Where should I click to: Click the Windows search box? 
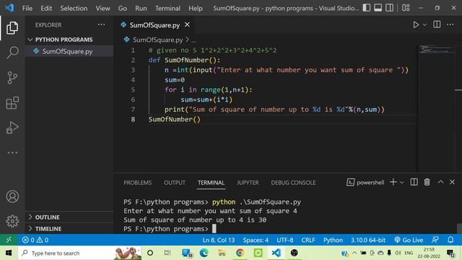click(79, 253)
